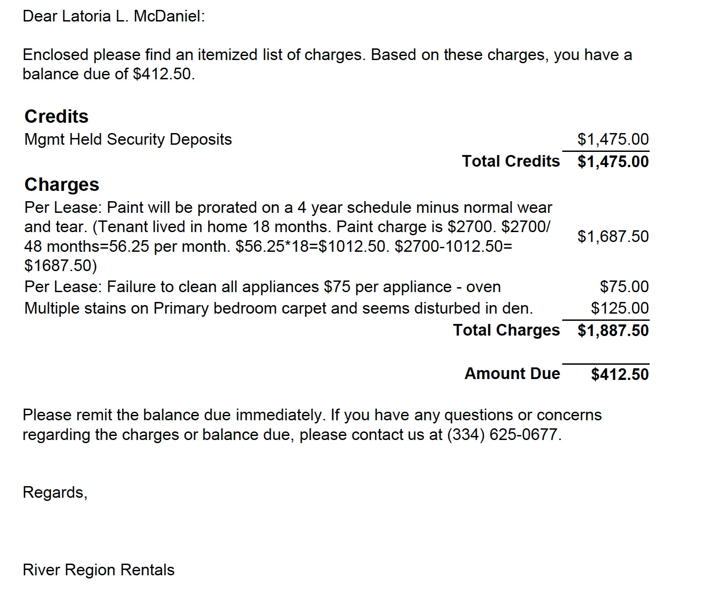Click the 'Regards,' closing line
Image resolution: width=703 pixels, height=595 pixels.
pyautogui.click(x=55, y=492)
